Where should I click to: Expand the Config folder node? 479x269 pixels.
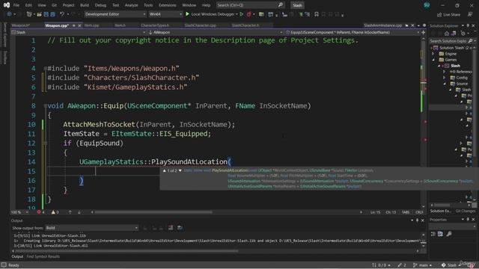tap(445, 78)
